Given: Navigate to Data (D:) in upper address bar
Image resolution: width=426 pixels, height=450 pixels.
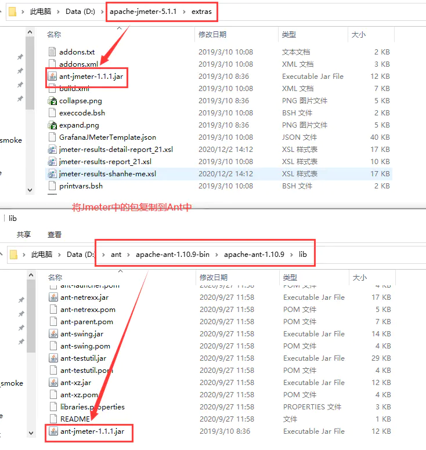Looking at the screenshot, I should [x=80, y=12].
